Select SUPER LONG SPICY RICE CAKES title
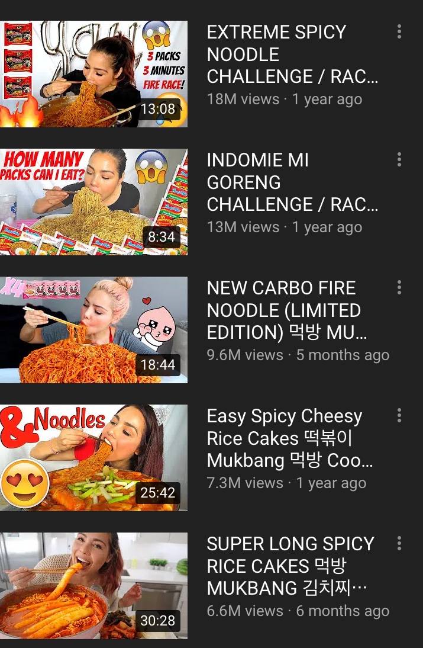 [290, 566]
